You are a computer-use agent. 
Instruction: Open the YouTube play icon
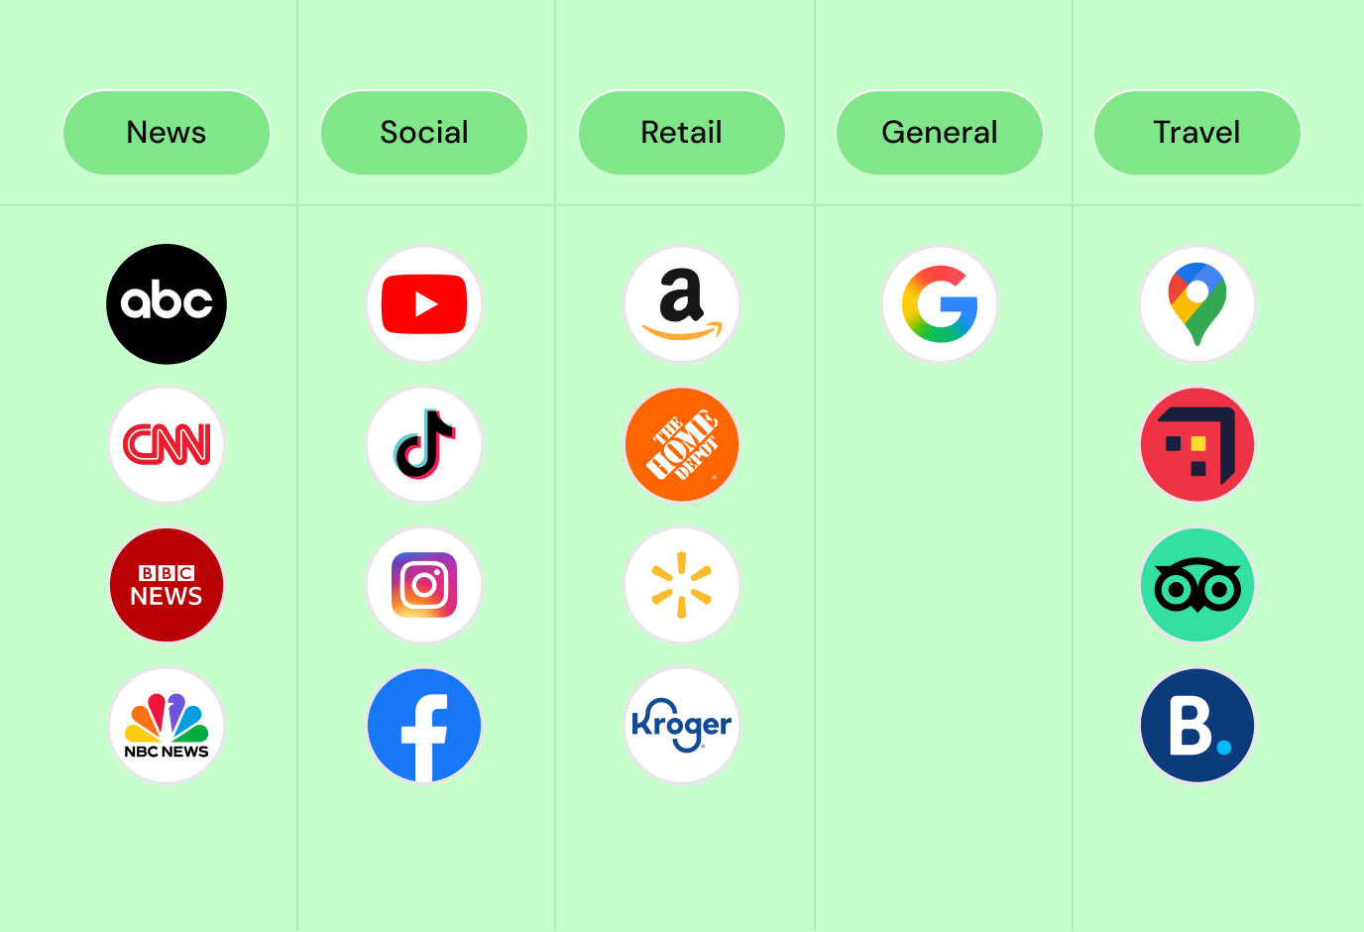424,304
